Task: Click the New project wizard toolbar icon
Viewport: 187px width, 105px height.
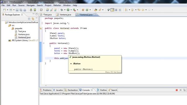Action: click(11, 10)
